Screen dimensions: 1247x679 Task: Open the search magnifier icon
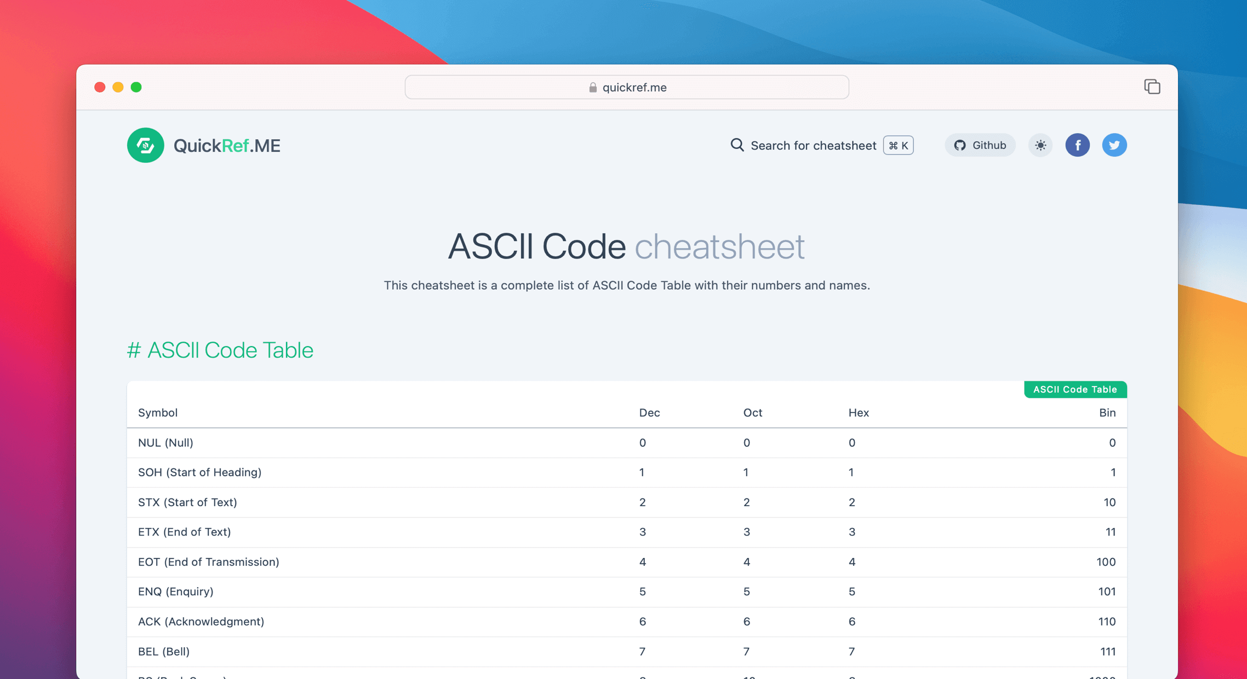736,145
